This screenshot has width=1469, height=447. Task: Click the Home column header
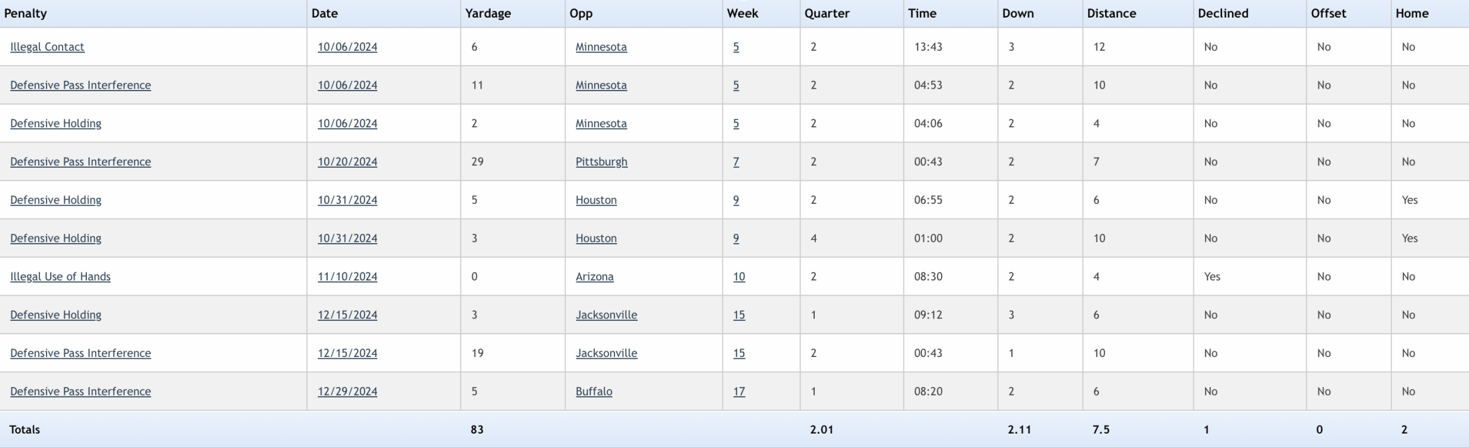pyautogui.click(x=1412, y=13)
